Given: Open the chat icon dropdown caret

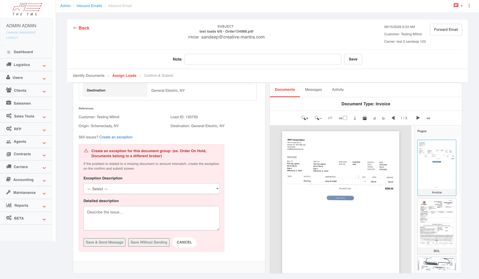Looking at the screenshot, I should coord(462,6).
